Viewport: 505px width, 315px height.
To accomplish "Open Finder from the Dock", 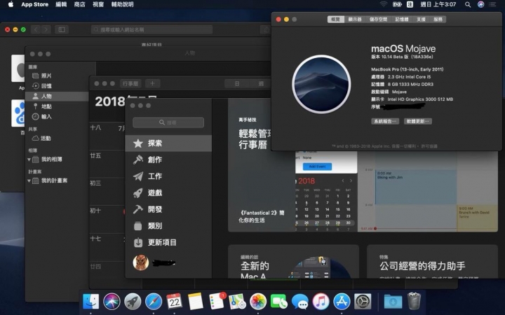I will coord(90,302).
